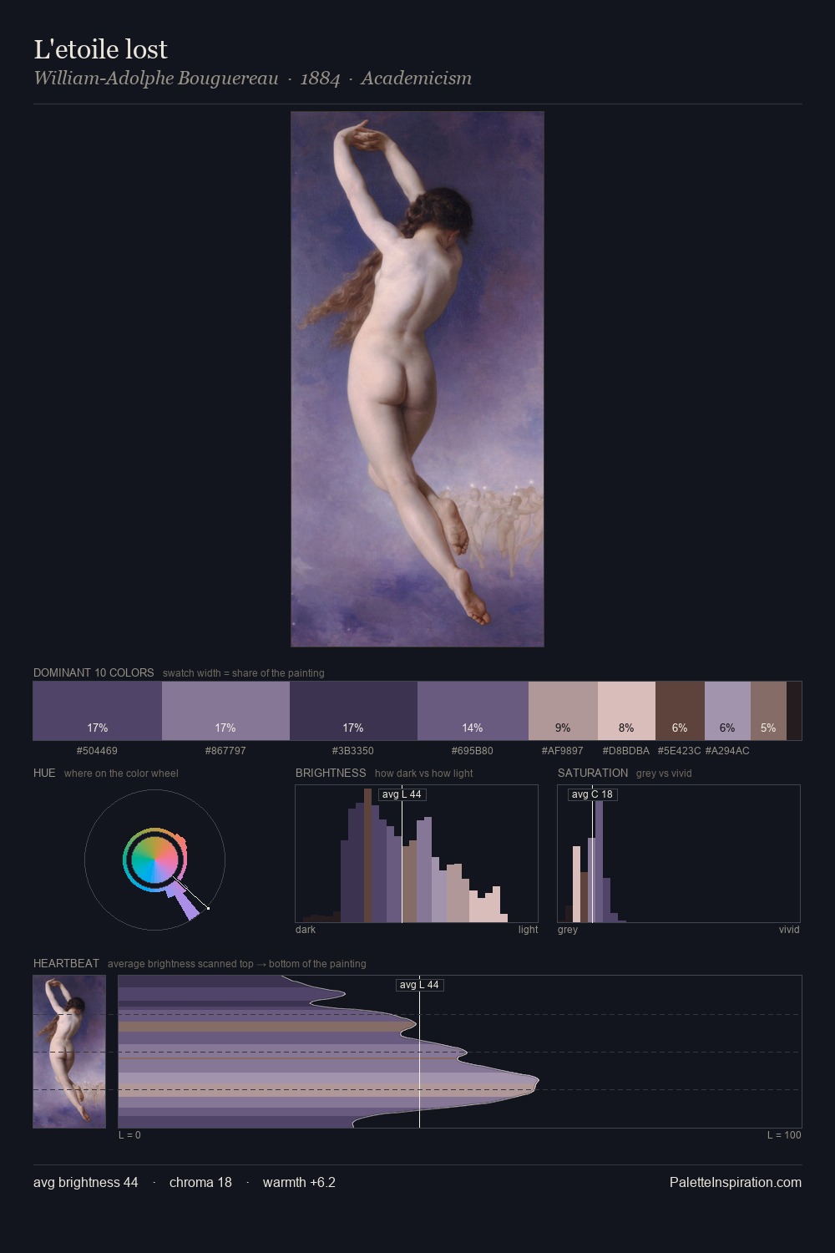The height and width of the screenshot is (1253, 835).
Task: Click the #504469 dark purple swatch
Action: pyautogui.click(x=97, y=711)
